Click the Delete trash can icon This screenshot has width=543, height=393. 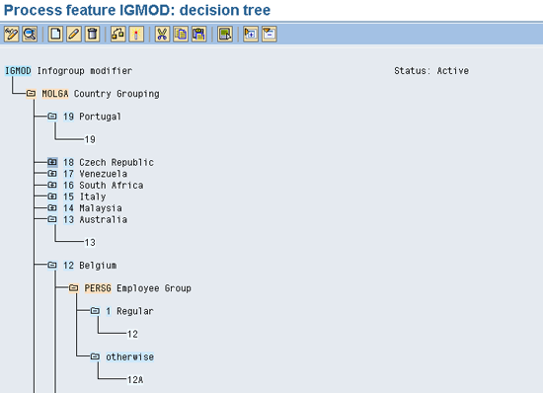pyautogui.click(x=92, y=34)
